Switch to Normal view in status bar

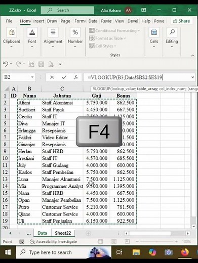100,241
